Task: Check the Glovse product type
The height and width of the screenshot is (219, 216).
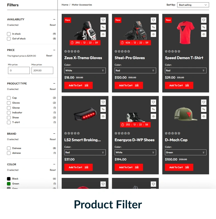Action: tap(9, 108)
